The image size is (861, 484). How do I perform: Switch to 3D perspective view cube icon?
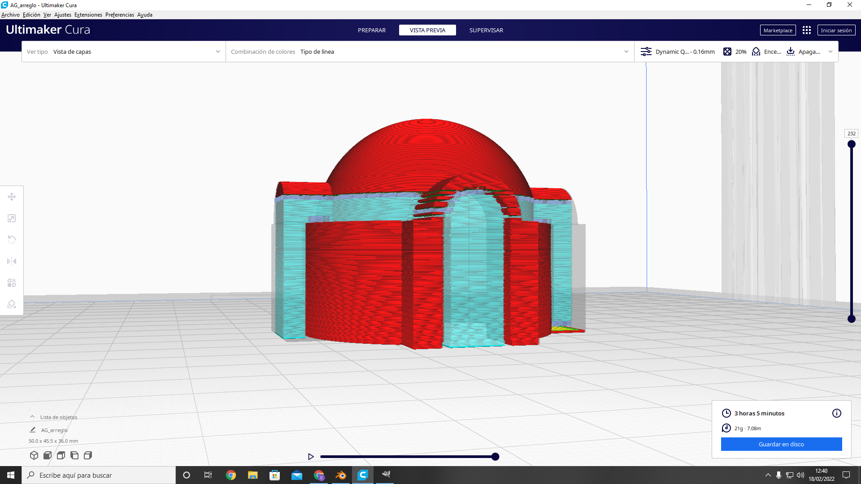34,455
